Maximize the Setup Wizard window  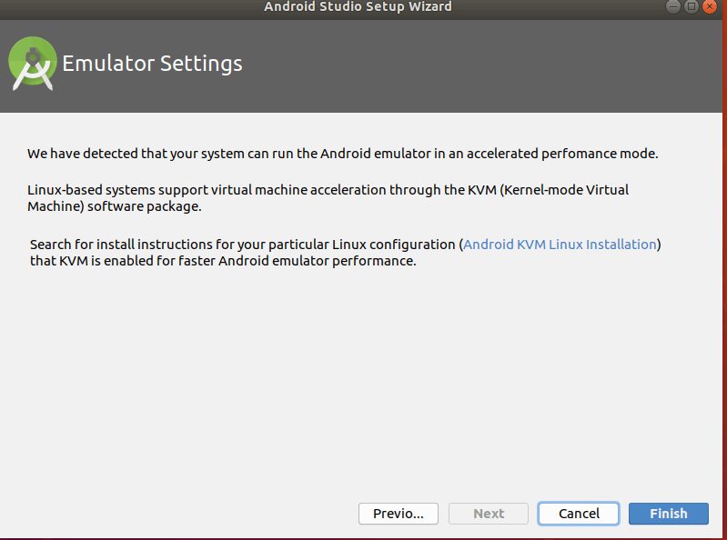coord(692,6)
